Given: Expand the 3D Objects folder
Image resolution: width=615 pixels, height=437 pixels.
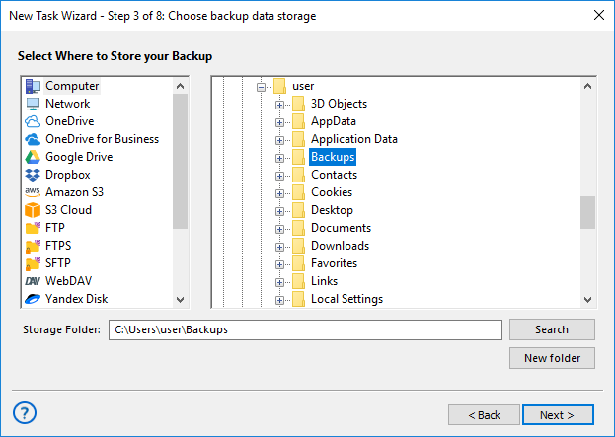Looking at the screenshot, I should [279, 105].
